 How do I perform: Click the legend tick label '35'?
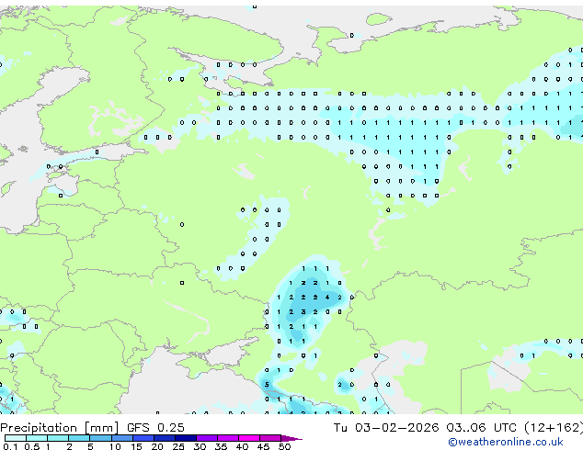tap(221, 446)
